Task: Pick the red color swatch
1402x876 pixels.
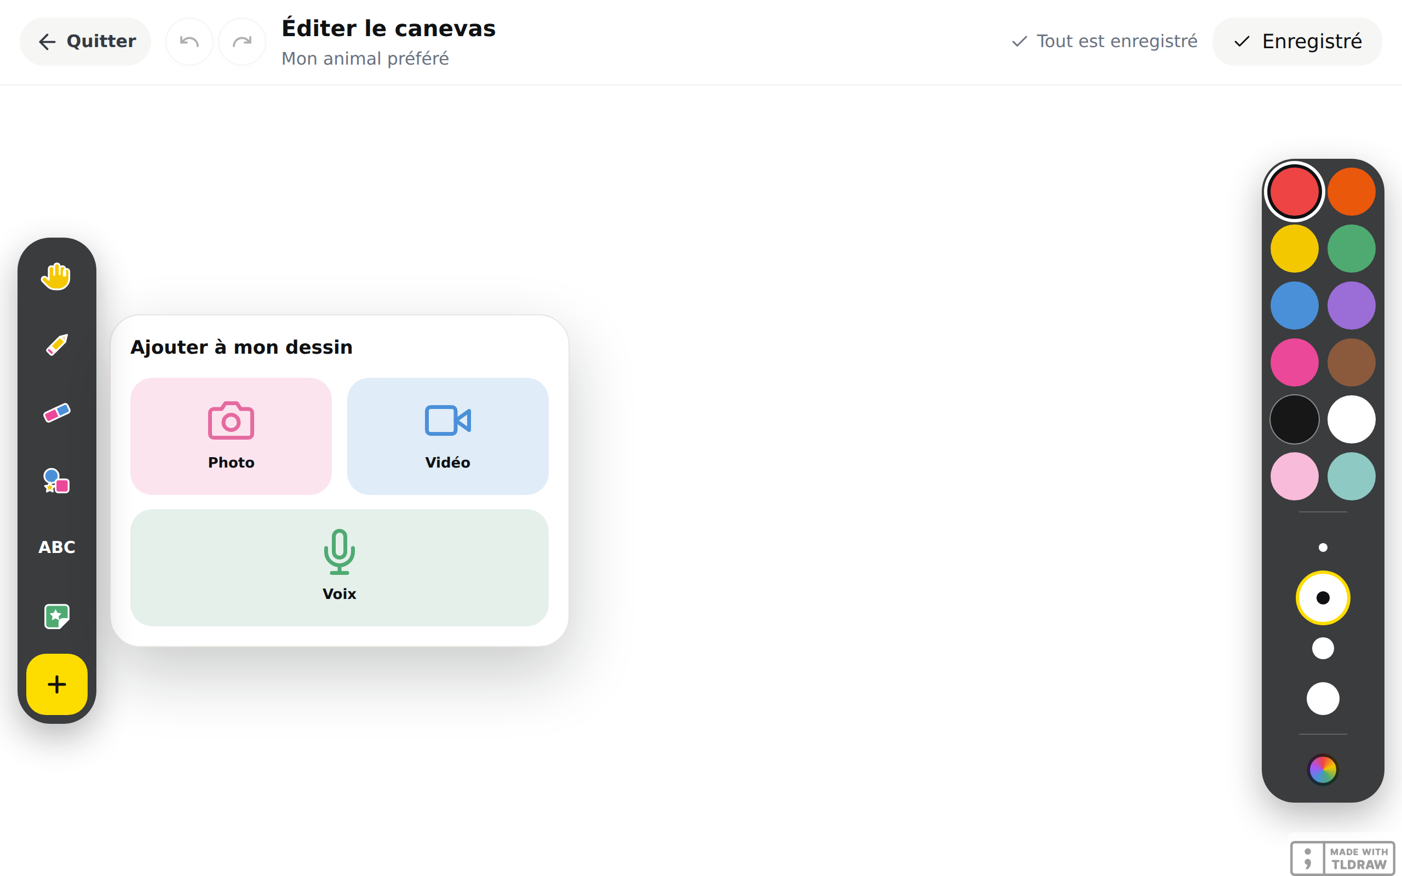Action: [x=1294, y=192]
